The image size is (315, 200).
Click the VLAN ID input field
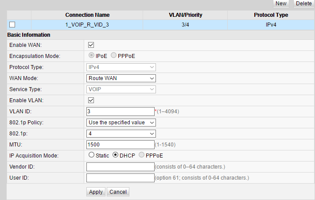point(120,112)
